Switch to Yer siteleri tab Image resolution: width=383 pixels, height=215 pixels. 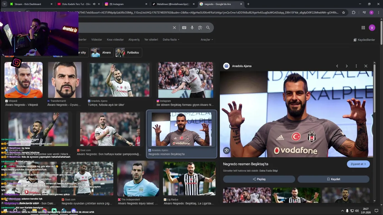pos(151,40)
